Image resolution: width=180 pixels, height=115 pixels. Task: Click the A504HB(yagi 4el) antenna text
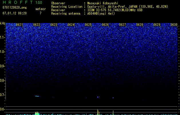point(101,14)
